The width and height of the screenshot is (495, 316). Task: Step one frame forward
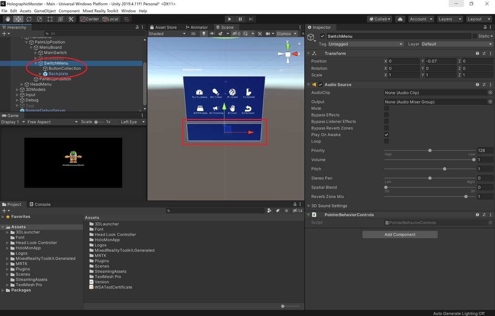[250, 19]
